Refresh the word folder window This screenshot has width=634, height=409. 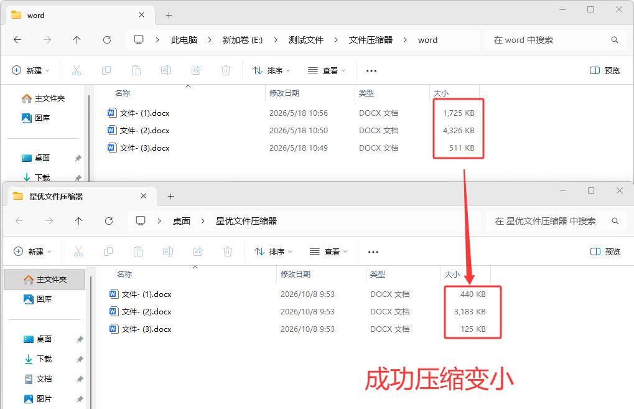coord(107,40)
